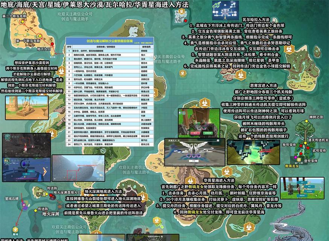Click the large hexagon marker on the eastern island
The image size is (329, 241).
[289, 50]
